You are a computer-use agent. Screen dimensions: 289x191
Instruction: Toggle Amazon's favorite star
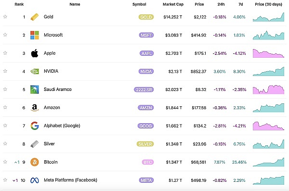5,107
